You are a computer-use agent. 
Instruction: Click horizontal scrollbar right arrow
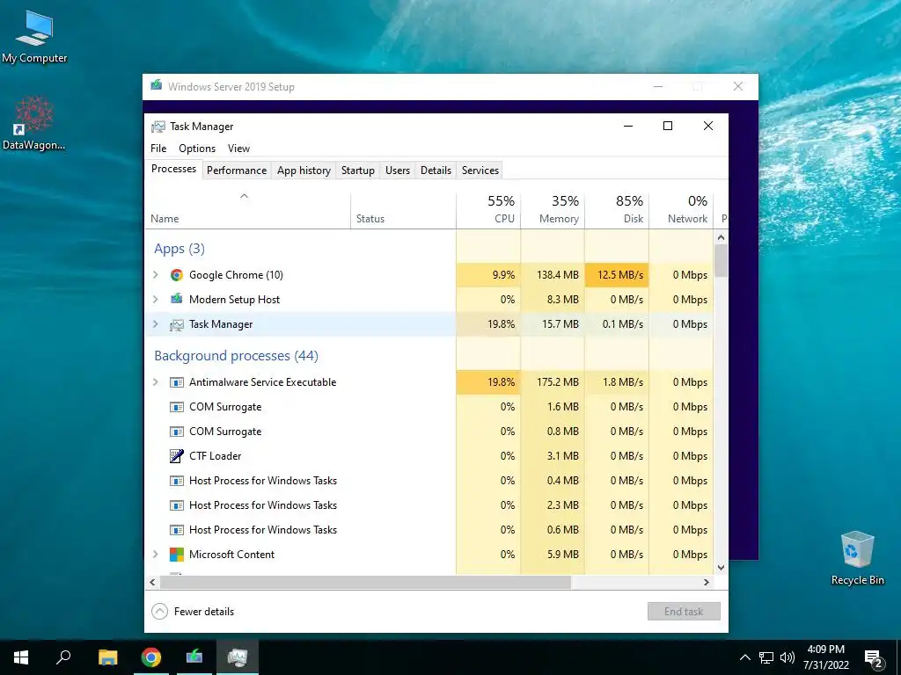(x=707, y=582)
